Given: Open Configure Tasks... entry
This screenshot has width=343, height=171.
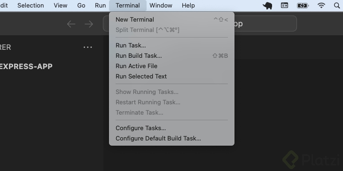Looking at the screenshot, I should pos(171,128).
